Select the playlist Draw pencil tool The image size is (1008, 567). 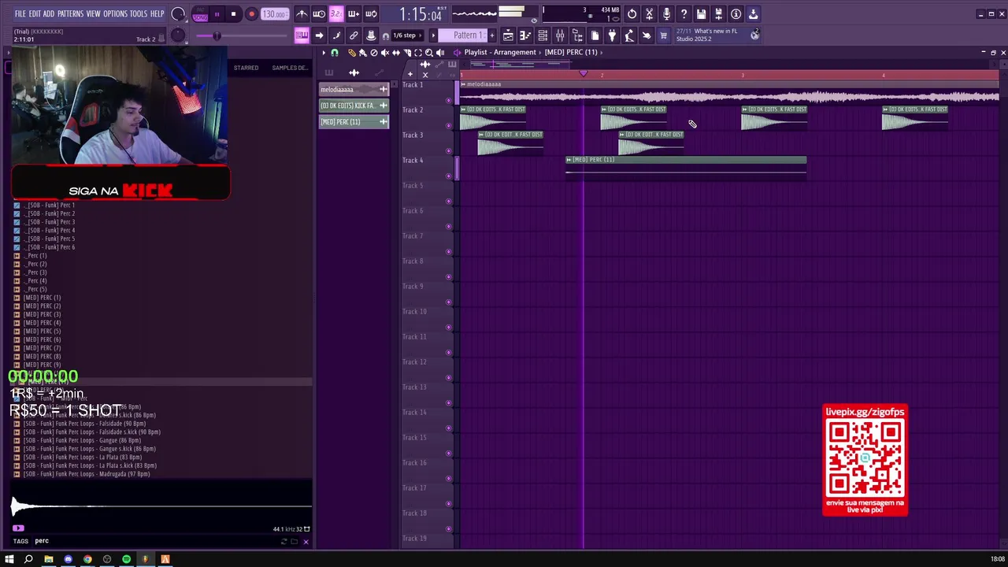[x=352, y=53]
